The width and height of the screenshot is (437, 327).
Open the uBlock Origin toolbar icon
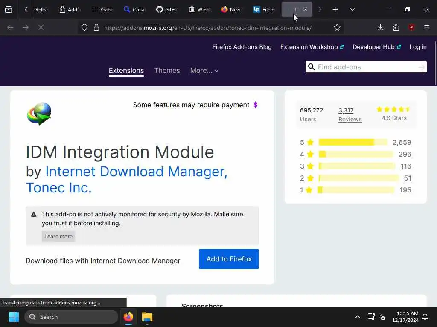pyautogui.click(x=411, y=27)
